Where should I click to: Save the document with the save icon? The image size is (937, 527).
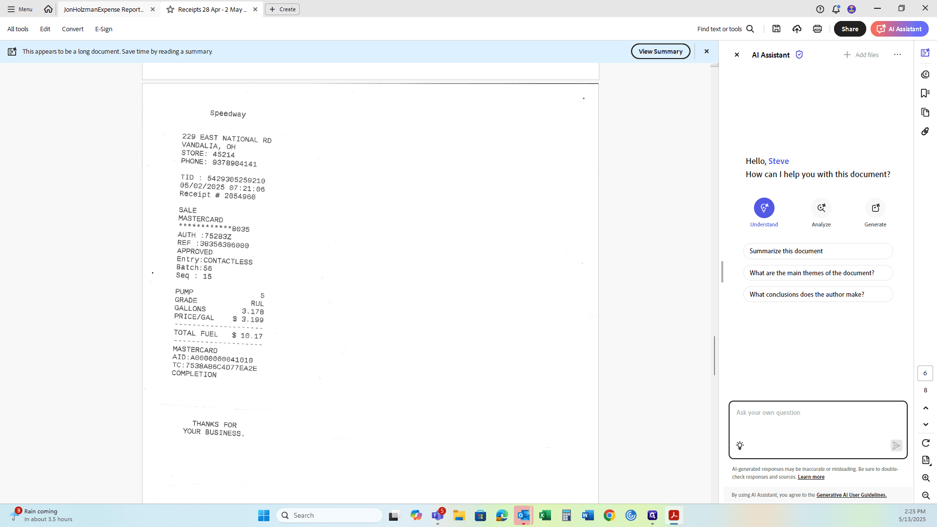776,29
